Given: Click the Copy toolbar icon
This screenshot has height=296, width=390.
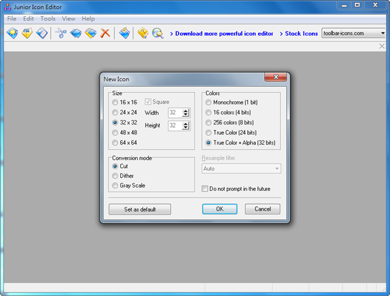Looking at the screenshot, I should click(75, 33).
